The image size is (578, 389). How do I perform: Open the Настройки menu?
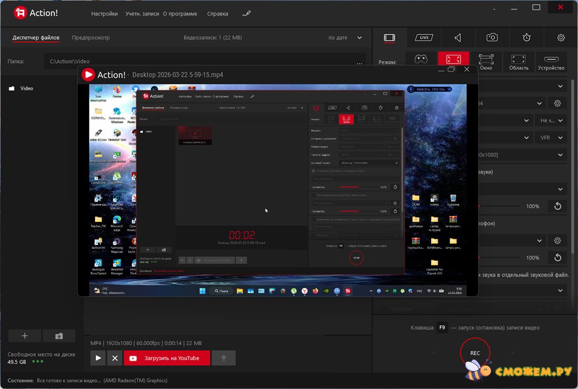[x=105, y=14]
